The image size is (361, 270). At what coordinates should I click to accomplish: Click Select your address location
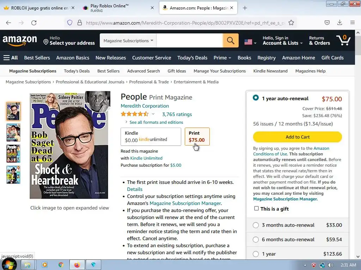coord(69,41)
